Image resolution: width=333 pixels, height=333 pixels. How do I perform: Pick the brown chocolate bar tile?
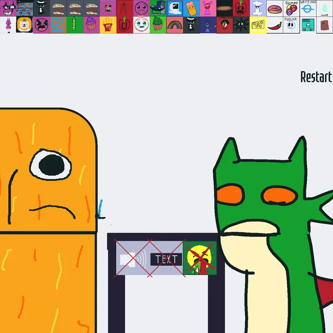325,25
